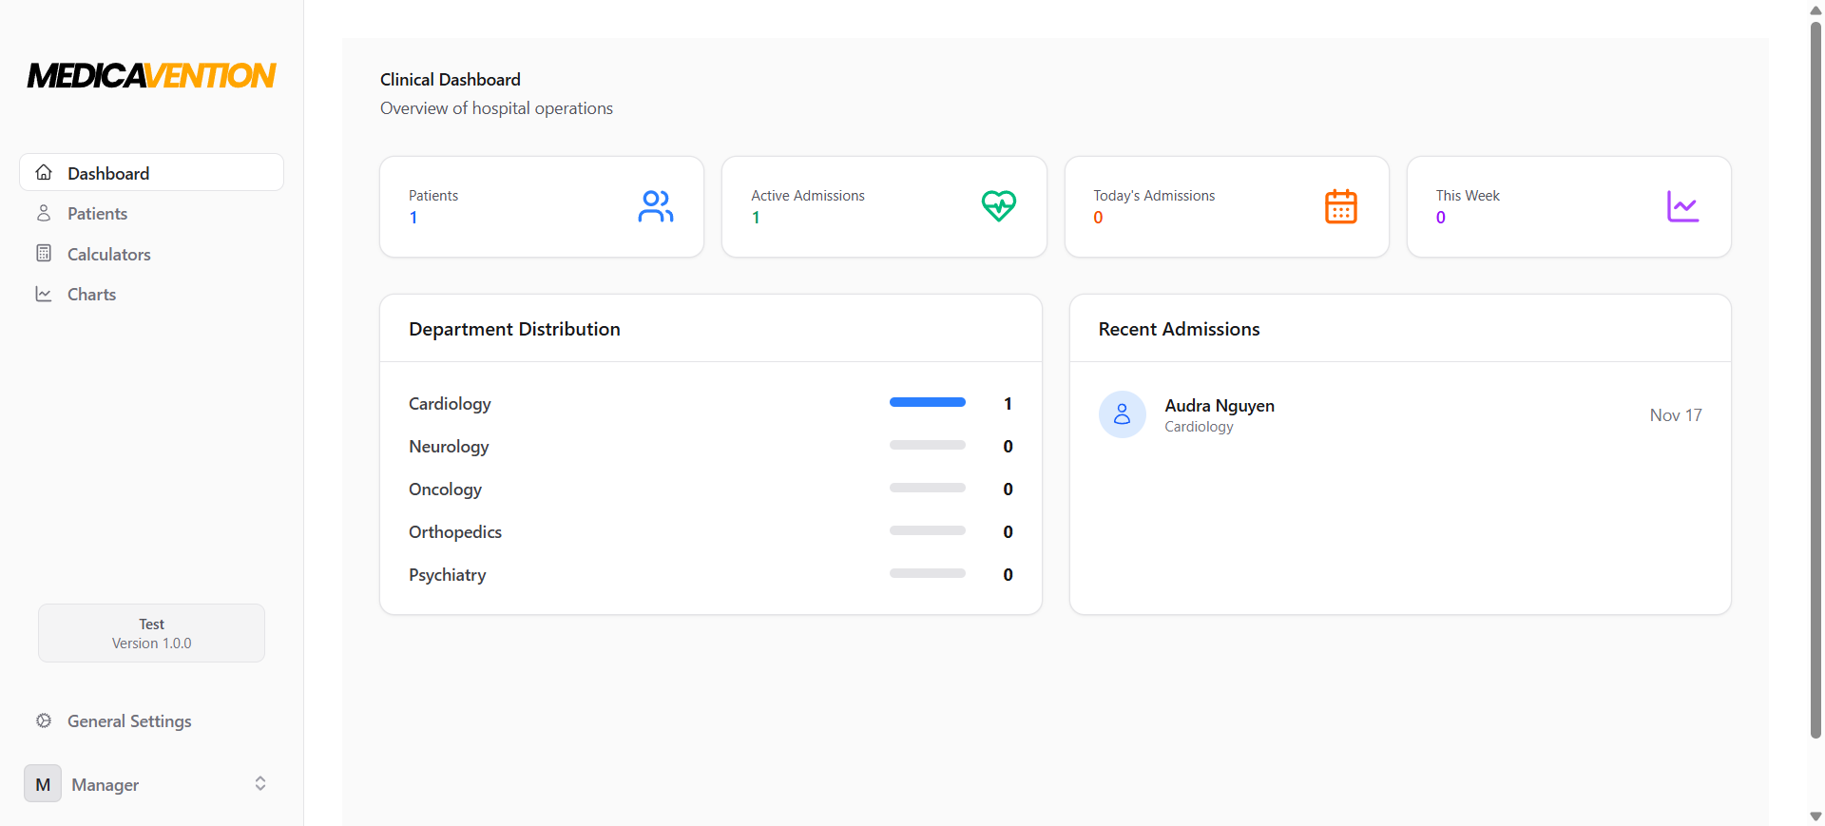Navigate to the Charts section
Viewport: 1825px width, 826px height.
pyautogui.click(x=151, y=294)
